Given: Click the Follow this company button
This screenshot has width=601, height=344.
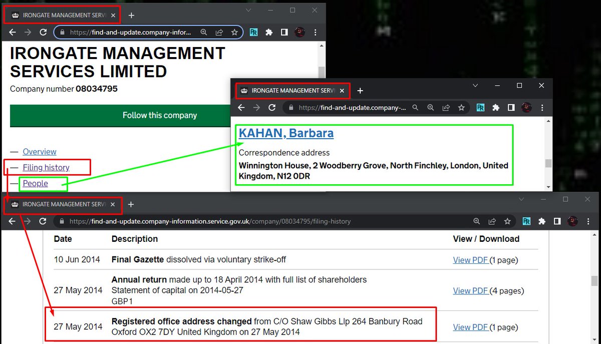Looking at the screenshot, I should [160, 115].
